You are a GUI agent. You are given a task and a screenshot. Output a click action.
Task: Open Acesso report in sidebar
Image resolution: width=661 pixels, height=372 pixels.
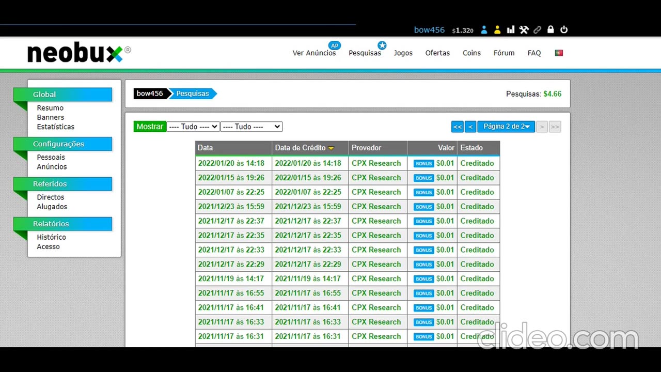point(48,246)
